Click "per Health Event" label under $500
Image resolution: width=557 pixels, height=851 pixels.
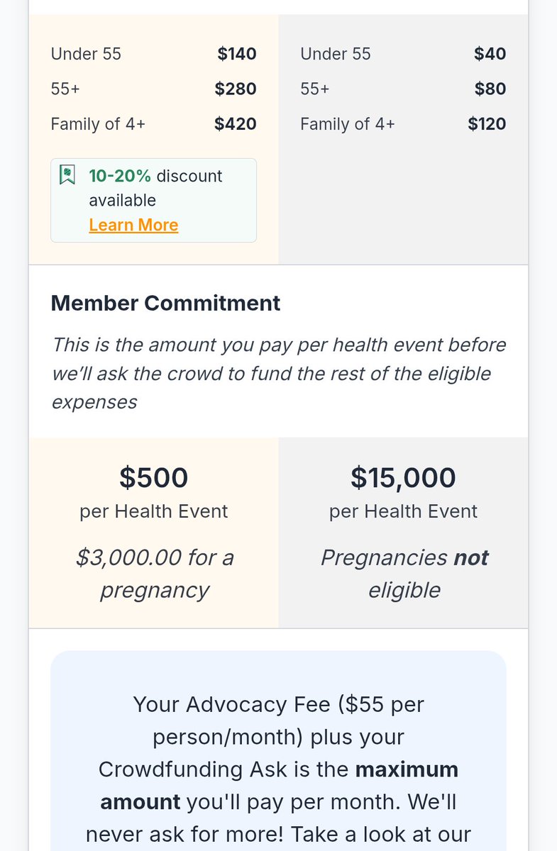(x=153, y=511)
